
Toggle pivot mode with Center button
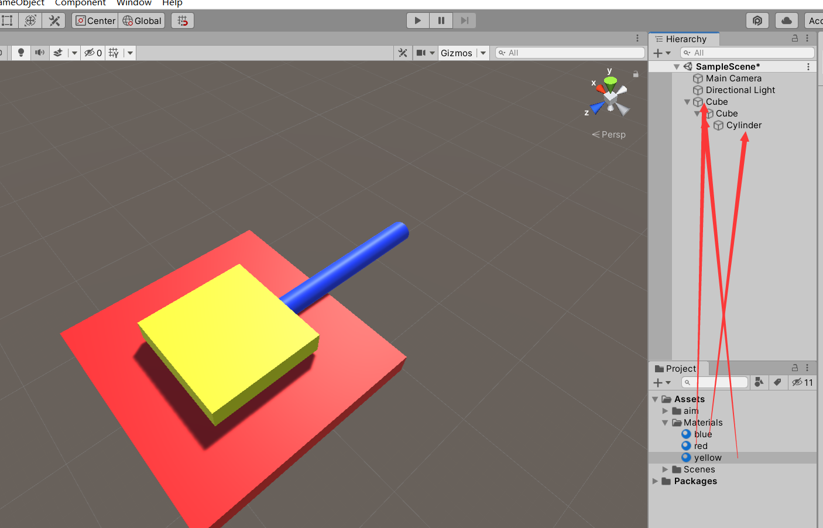(x=95, y=20)
